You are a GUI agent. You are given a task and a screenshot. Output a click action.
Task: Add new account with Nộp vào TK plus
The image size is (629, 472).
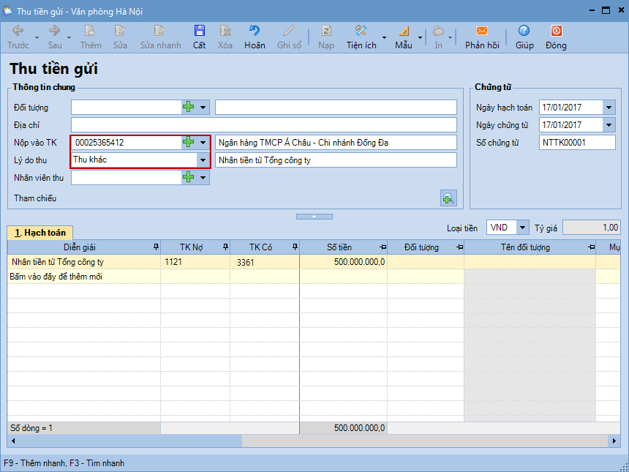click(189, 143)
